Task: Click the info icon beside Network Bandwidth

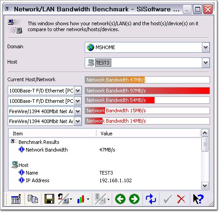Action: pos(22,150)
